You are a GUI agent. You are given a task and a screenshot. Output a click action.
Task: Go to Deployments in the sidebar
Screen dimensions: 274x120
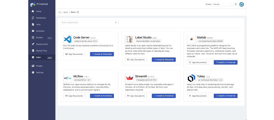pyautogui.click(x=42, y=44)
